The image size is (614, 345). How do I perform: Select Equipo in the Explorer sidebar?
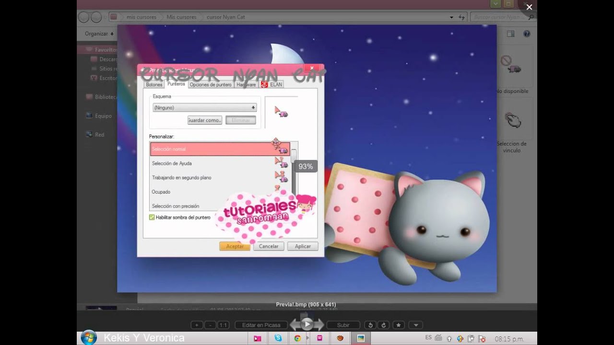click(x=99, y=116)
